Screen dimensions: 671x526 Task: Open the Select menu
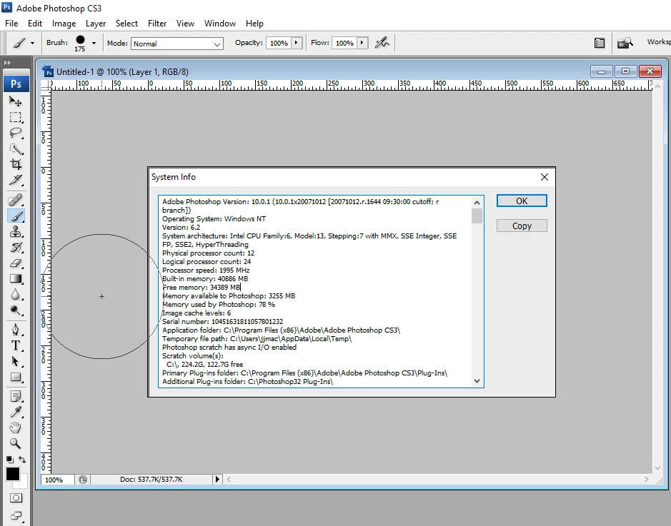[x=126, y=24]
